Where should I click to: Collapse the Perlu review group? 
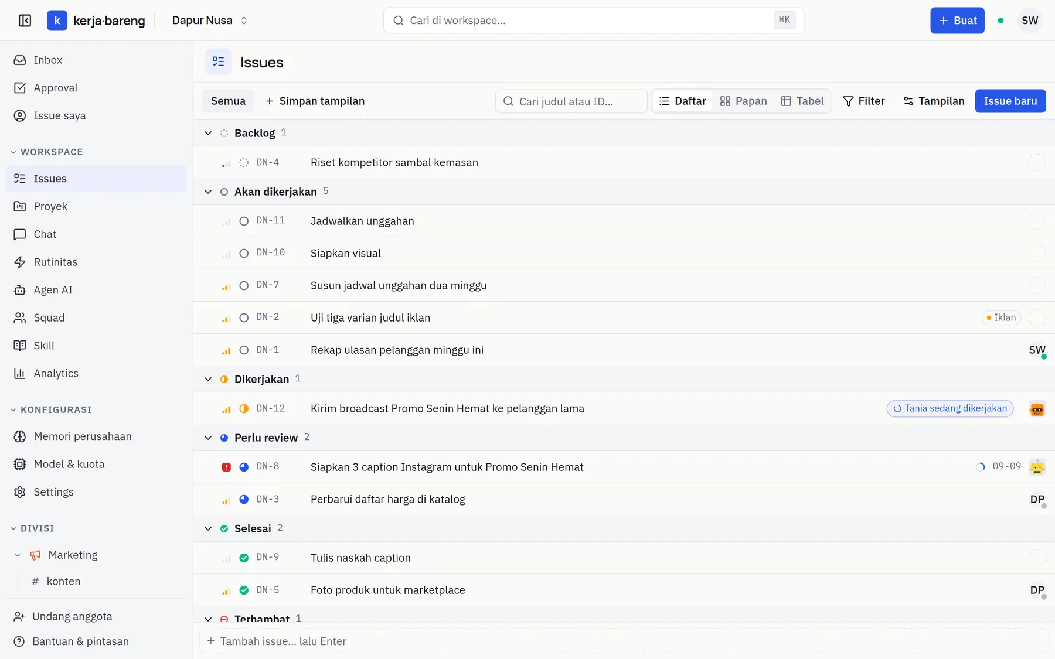coord(208,438)
